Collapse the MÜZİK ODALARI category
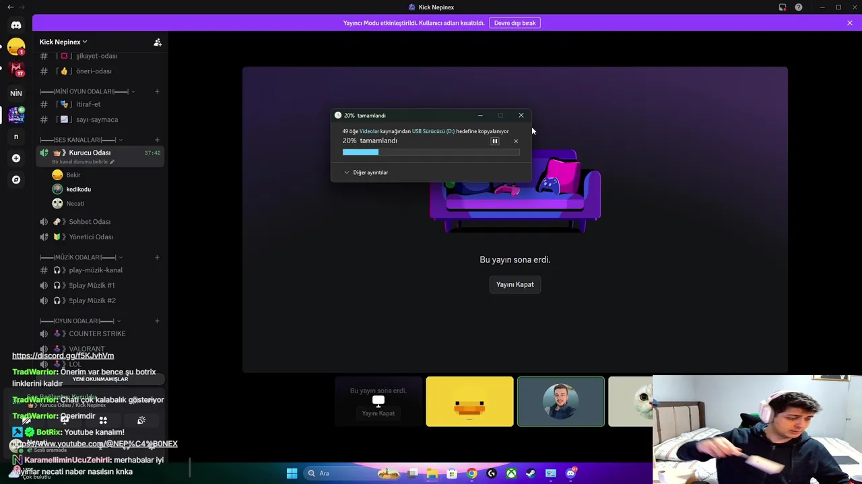Screen dimensions: 862x484 coord(80,257)
